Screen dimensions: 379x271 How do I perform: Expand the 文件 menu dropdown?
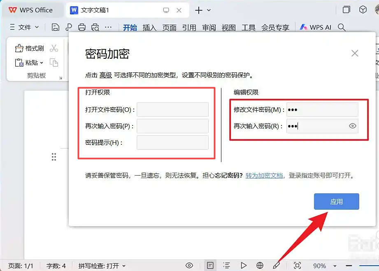(x=24, y=27)
